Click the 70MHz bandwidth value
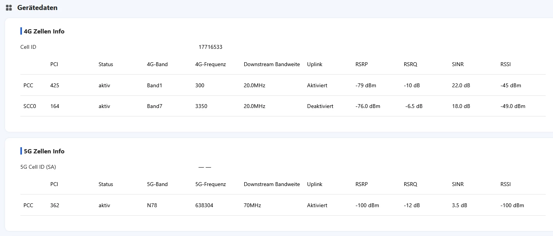 [252, 206]
